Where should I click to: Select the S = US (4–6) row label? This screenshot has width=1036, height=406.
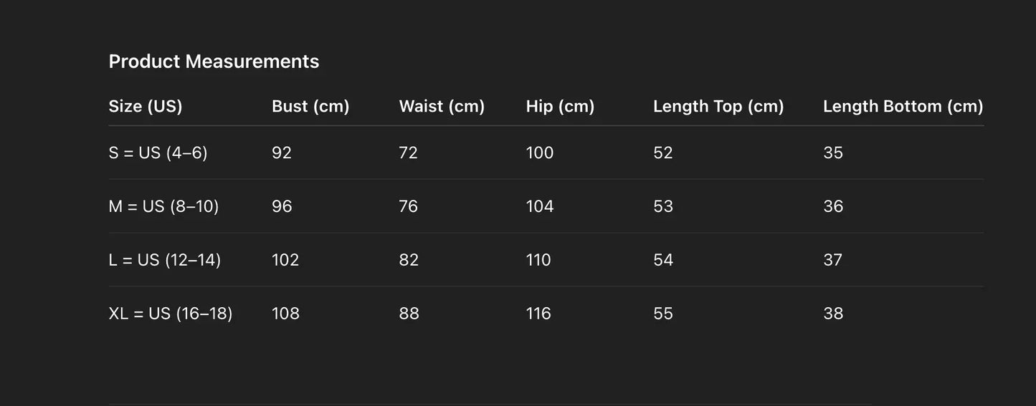tap(158, 153)
